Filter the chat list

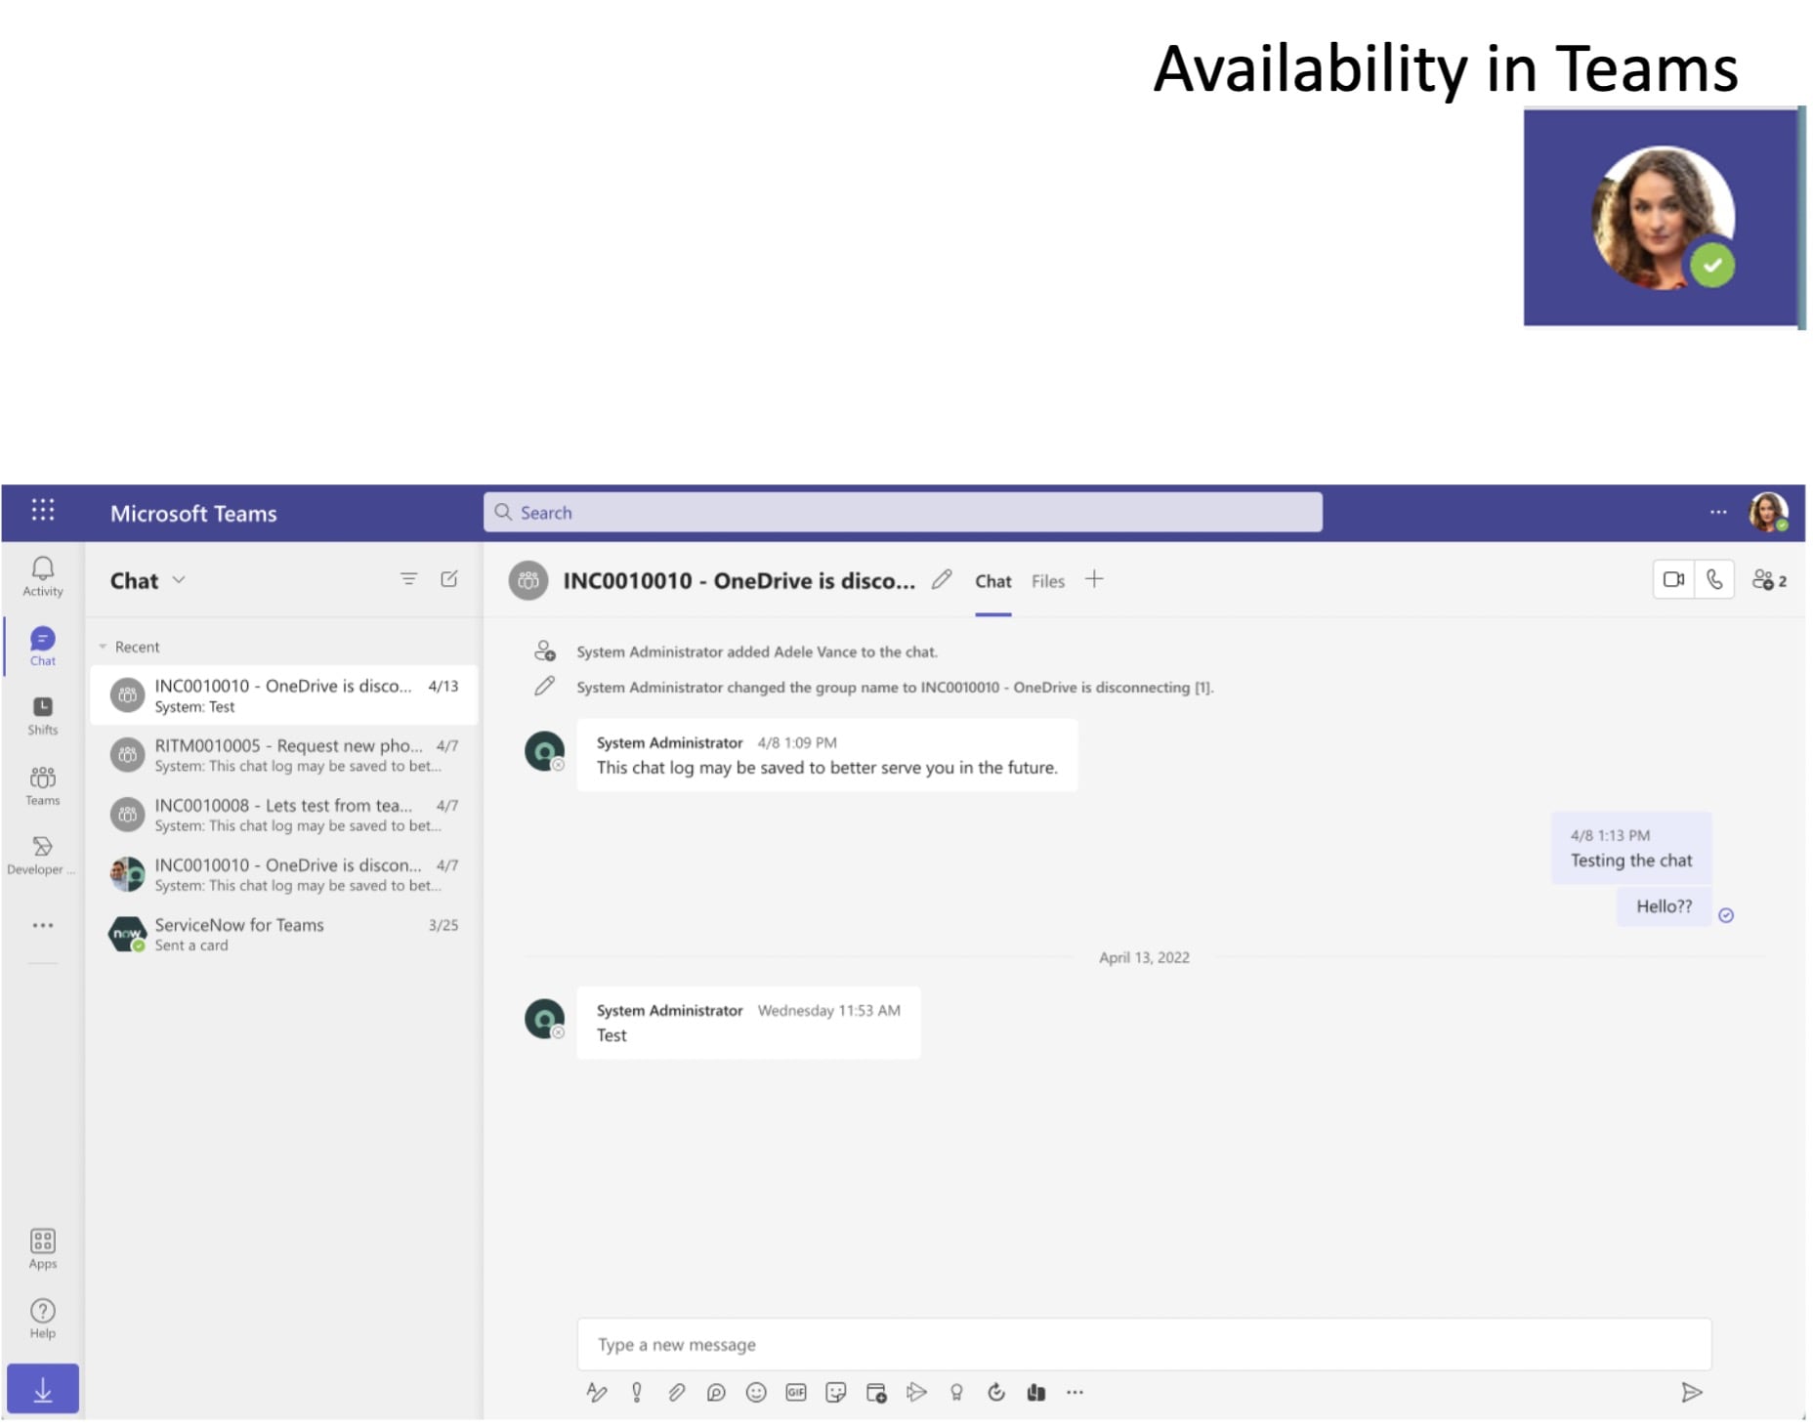tap(409, 579)
